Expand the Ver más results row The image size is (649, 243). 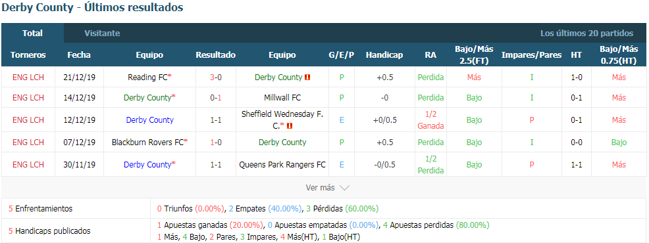click(324, 188)
